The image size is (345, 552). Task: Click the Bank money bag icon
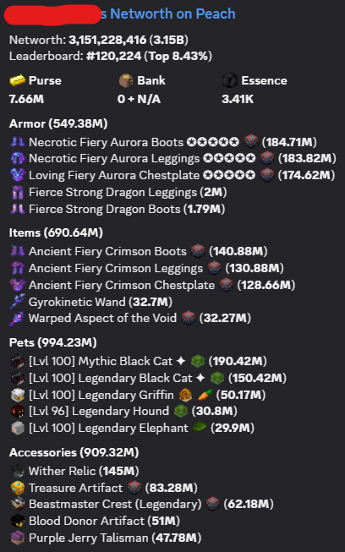(x=125, y=80)
